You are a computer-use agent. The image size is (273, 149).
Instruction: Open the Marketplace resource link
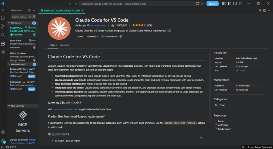point(224,129)
